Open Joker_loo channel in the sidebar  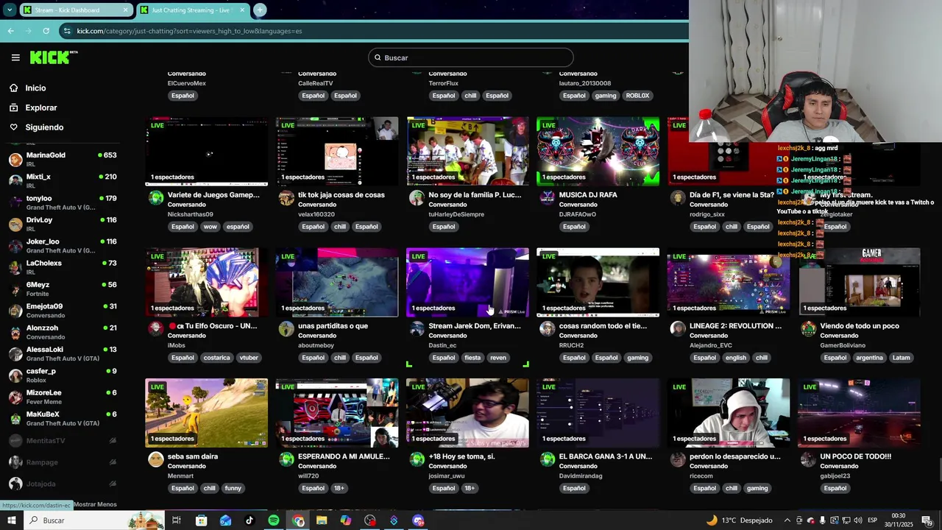(63, 245)
